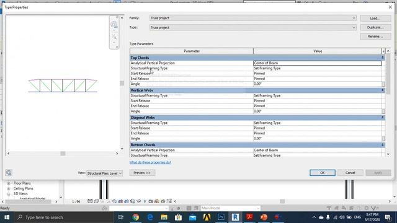Collapse 3D Views in project browser
Image resolution: width=397 pixels, height=223 pixels.
(8, 194)
